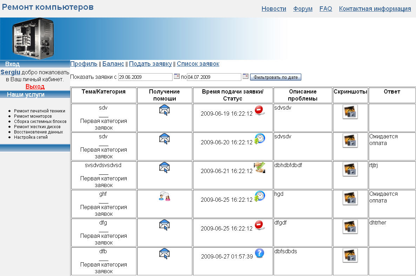Click Ремонт печатной техники list item

40,111
